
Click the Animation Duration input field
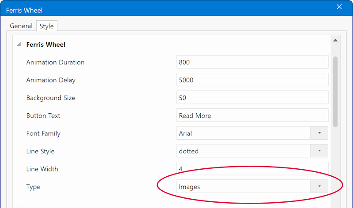pos(252,62)
